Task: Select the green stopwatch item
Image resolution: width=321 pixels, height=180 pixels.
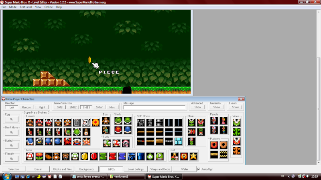Action: pos(150,156)
